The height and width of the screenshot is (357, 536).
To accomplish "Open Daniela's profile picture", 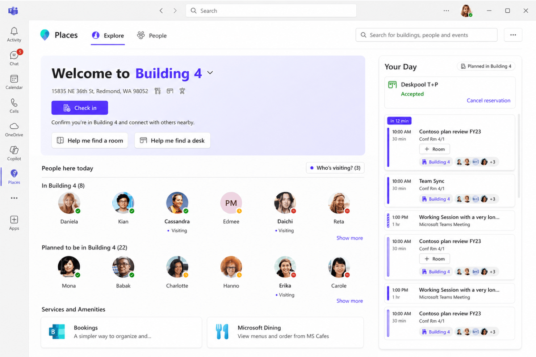I will coord(69,203).
